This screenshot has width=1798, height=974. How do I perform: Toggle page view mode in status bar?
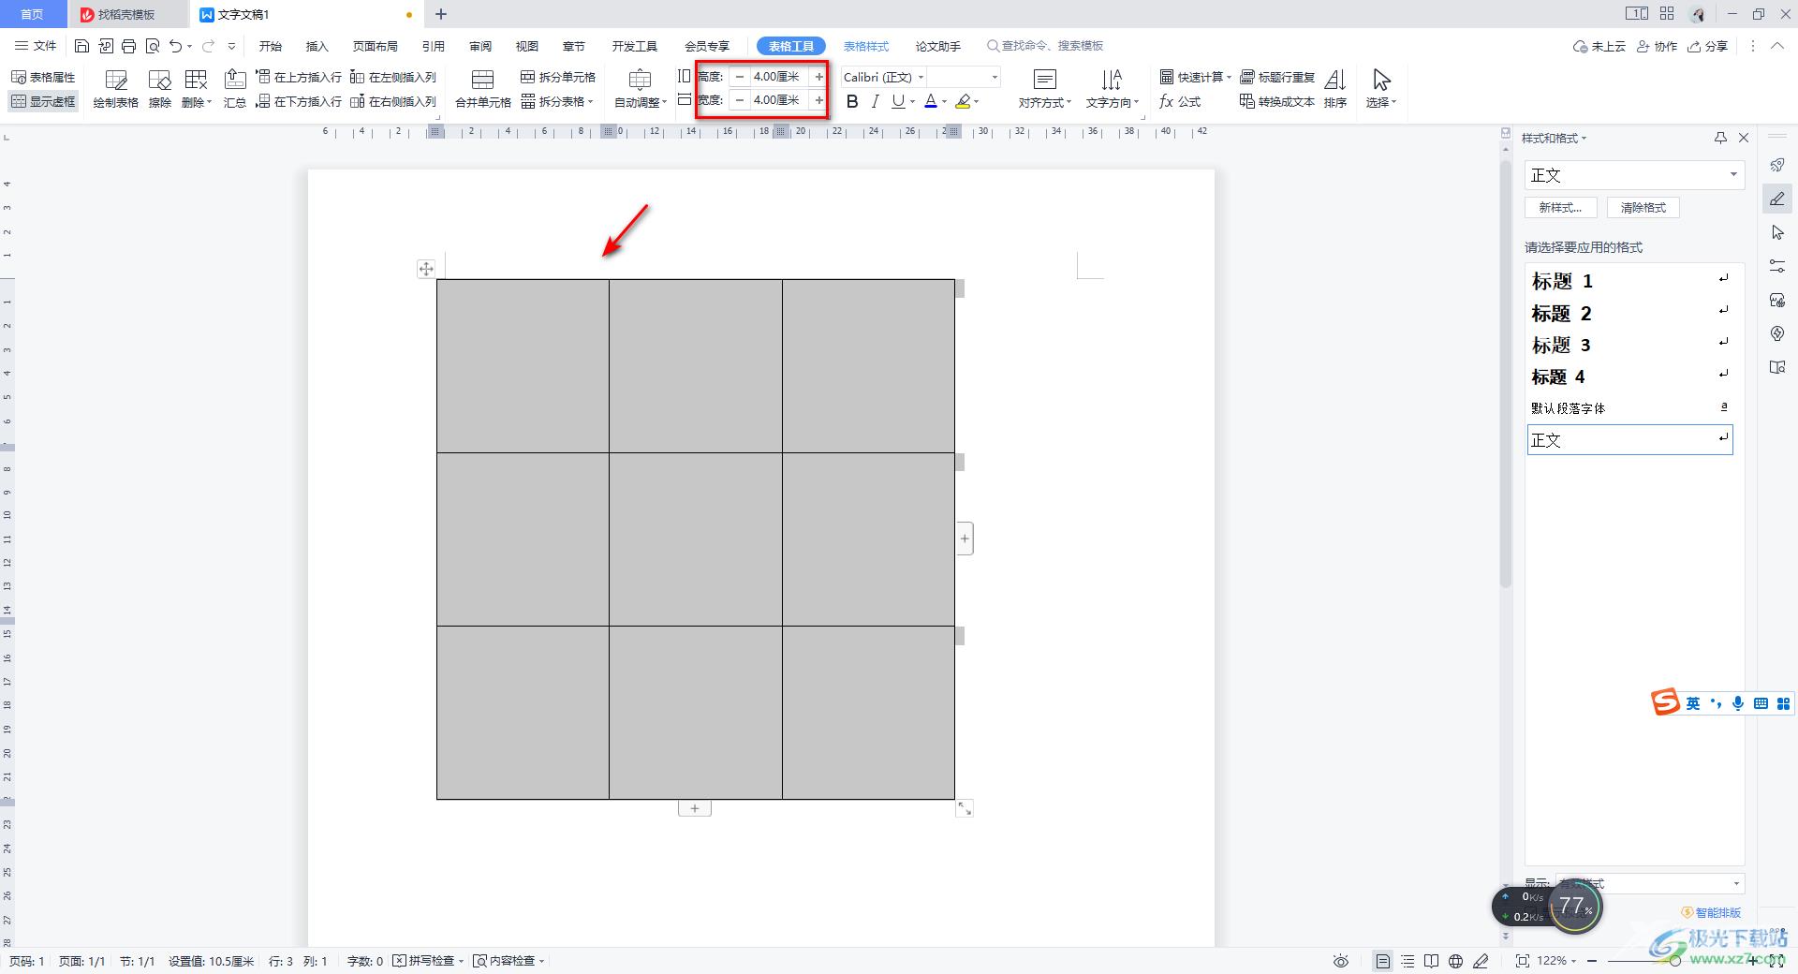(1383, 961)
